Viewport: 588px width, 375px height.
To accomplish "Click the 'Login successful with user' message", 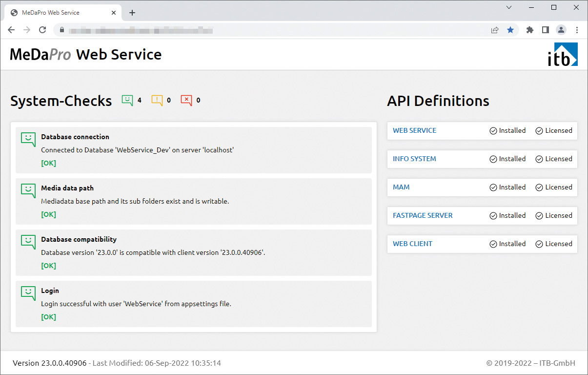I will click(x=136, y=304).
